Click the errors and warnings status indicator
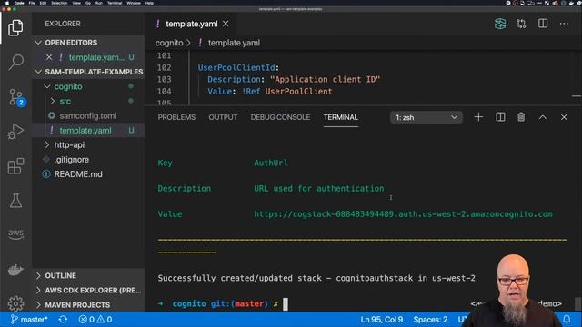Screen dimensions: 582x327 point(95,319)
